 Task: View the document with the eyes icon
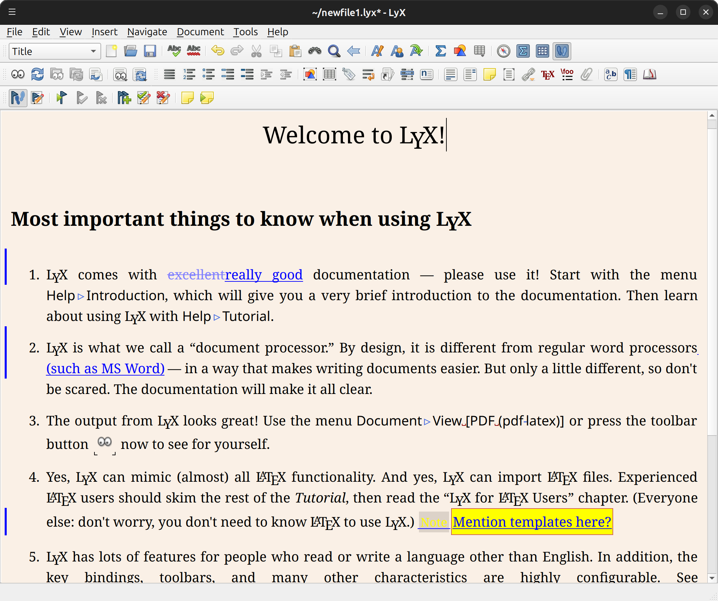click(x=18, y=75)
